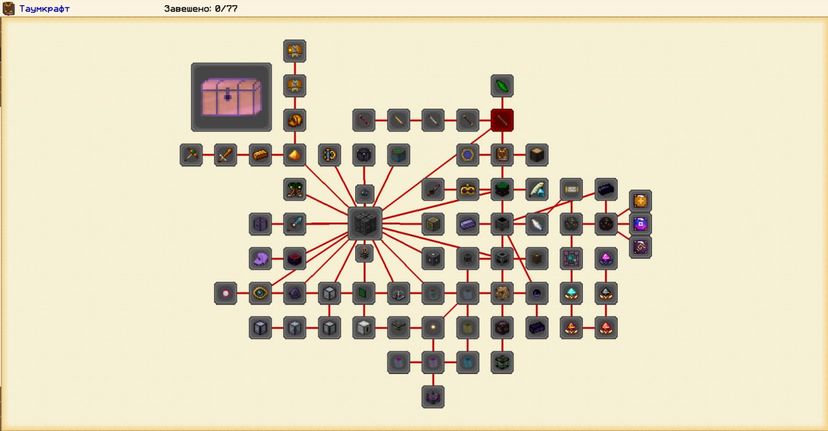Select the purple ingot quest node
The height and width of the screenshot is (431, 828).
[468, 224]
